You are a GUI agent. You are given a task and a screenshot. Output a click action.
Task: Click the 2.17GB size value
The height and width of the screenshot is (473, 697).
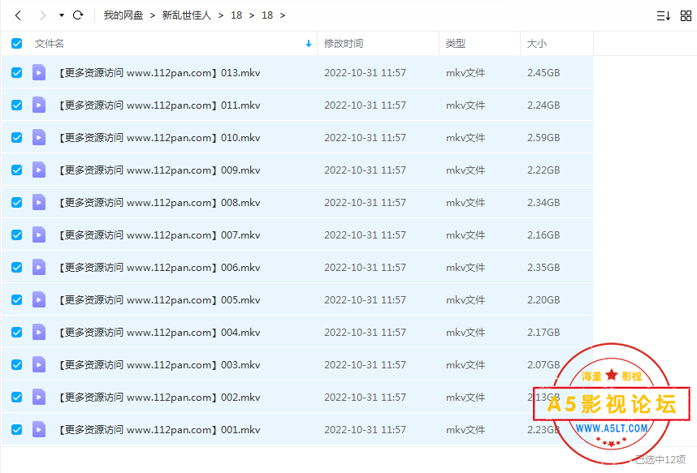tap(543, 332)
